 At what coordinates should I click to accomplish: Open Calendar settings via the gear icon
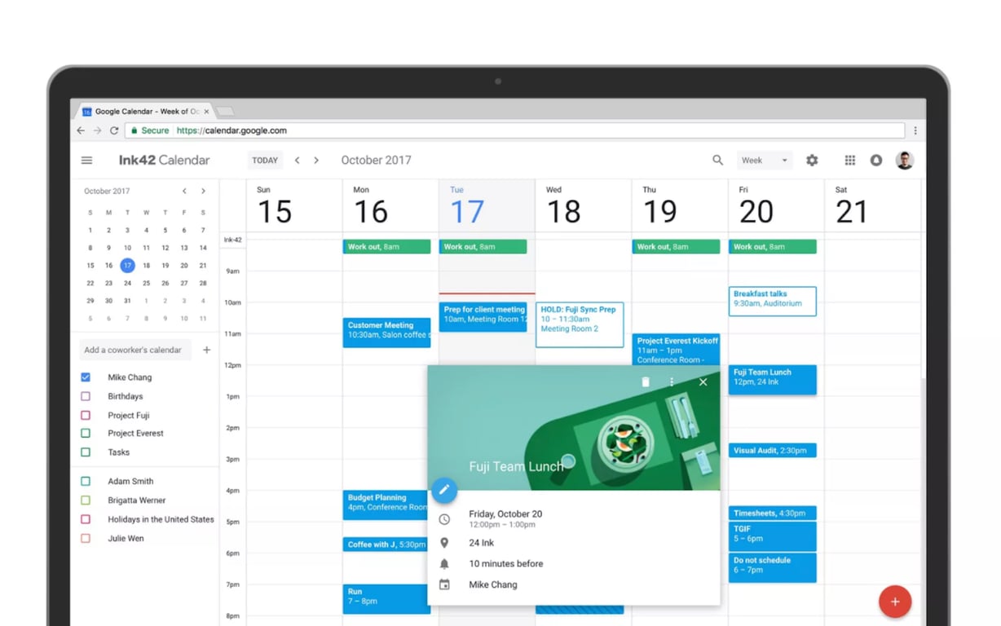tap(812, 160)
